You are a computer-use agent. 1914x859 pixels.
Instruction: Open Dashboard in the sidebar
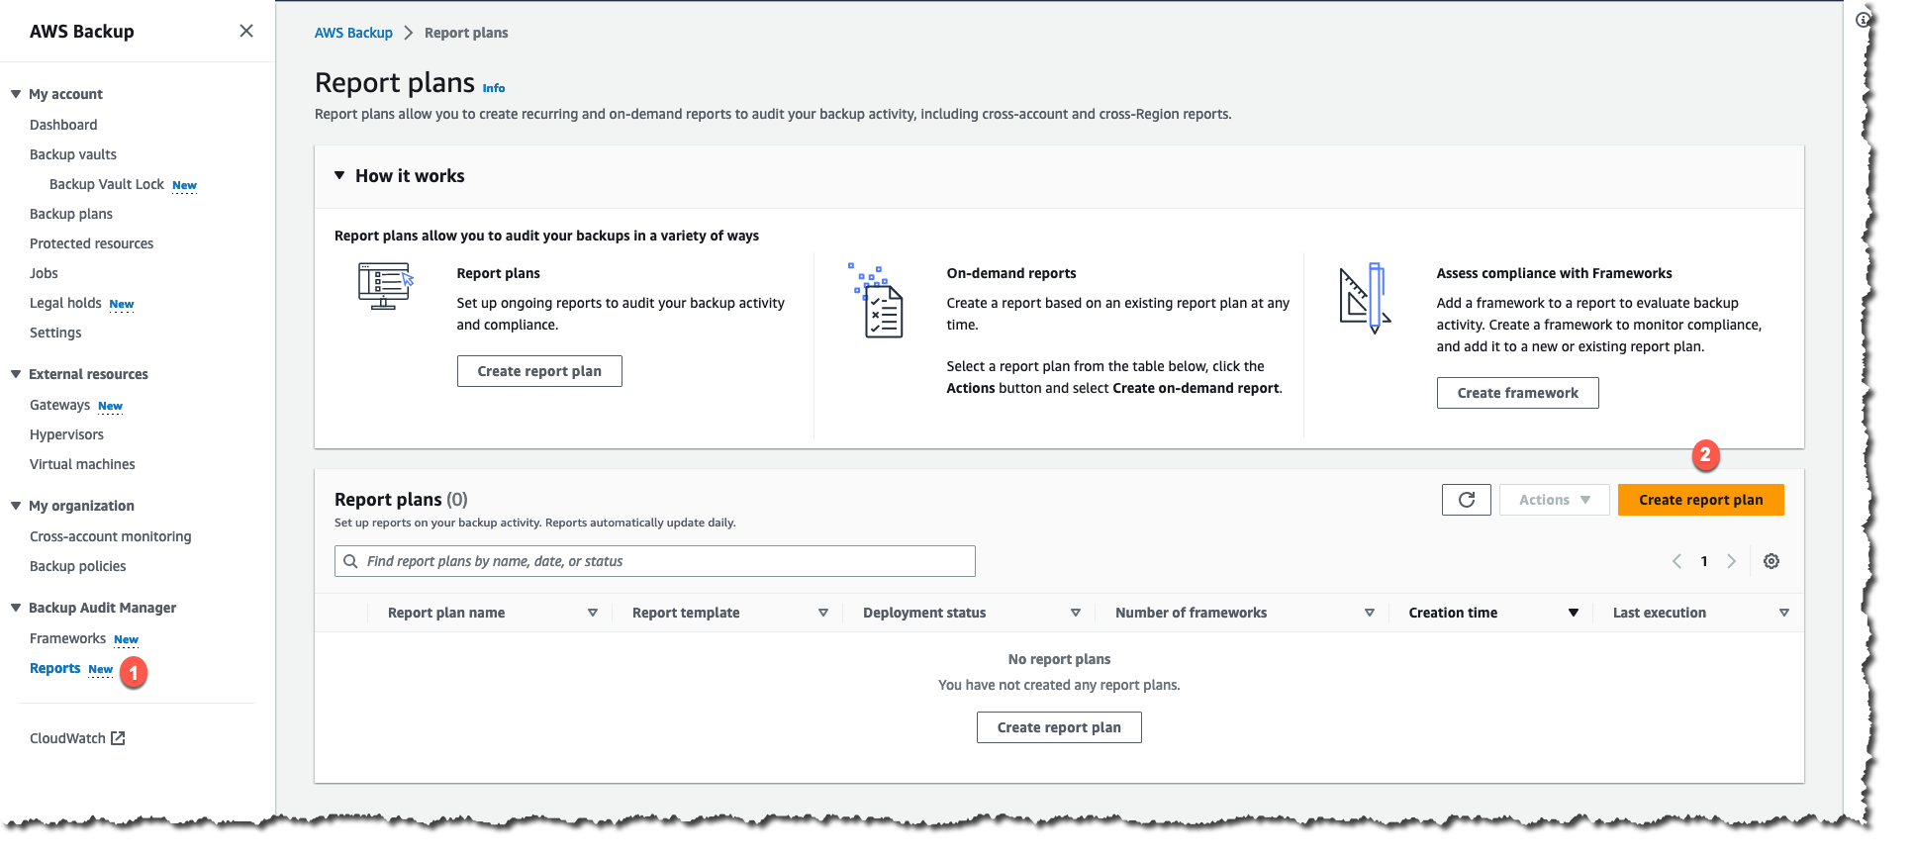tap(63, 125)
